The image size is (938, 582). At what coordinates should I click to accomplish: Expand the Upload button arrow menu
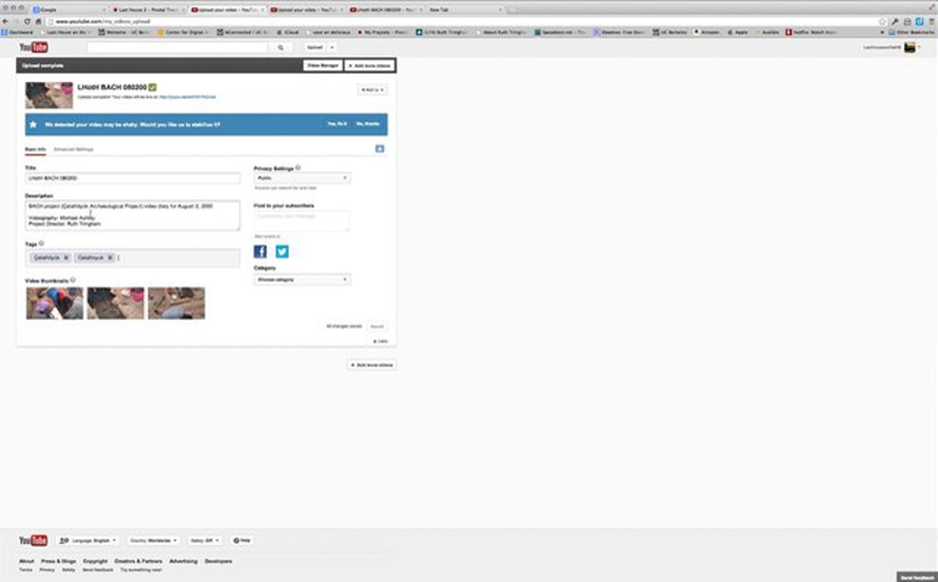(332, 48)
